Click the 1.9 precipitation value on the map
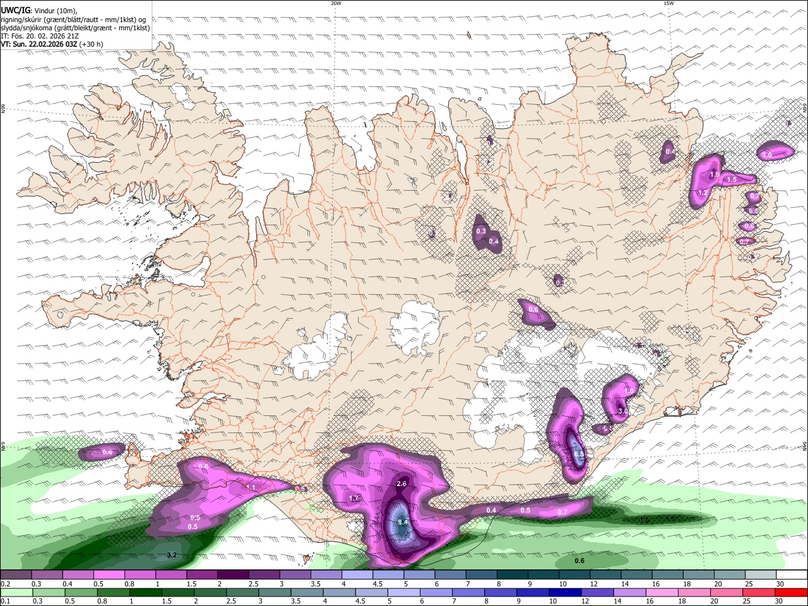The image size is (808, 606). pos(715,175)
